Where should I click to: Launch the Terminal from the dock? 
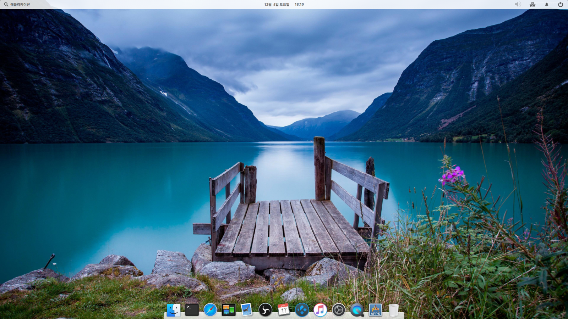pyautogui.click(x=192, y=310)
